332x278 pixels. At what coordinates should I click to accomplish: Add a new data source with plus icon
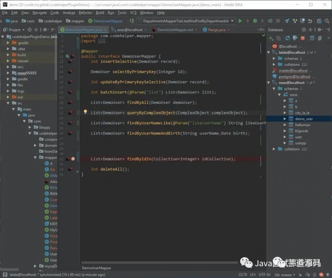click(271, 38)
